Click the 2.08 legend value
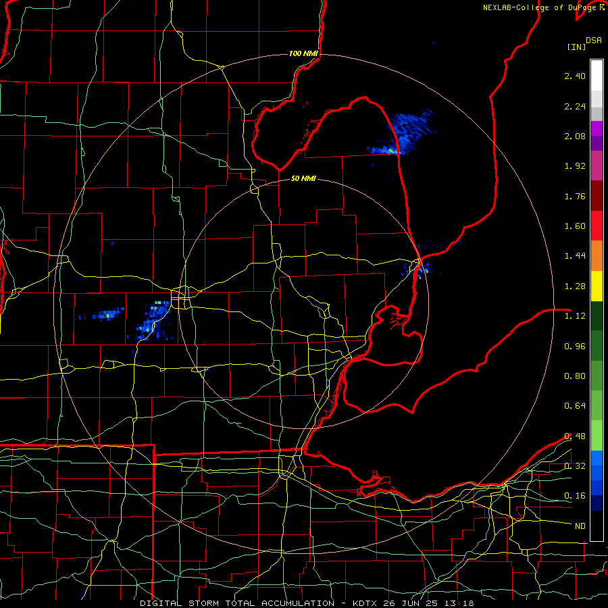Viewport: 608px width, 608px height. click(x=575, y=136)
